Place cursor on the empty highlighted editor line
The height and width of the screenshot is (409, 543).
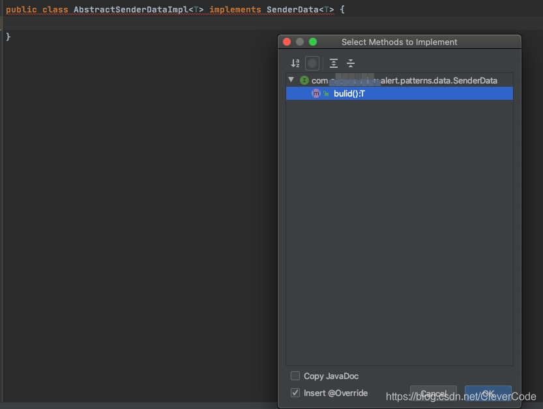271,23
